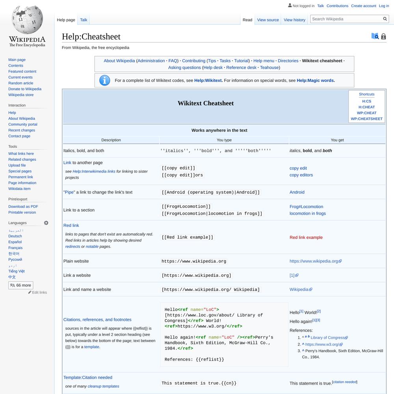This screenshot has width=394, height=394.
Task: Select the View source tab
Action: click(x=268, y=20)
